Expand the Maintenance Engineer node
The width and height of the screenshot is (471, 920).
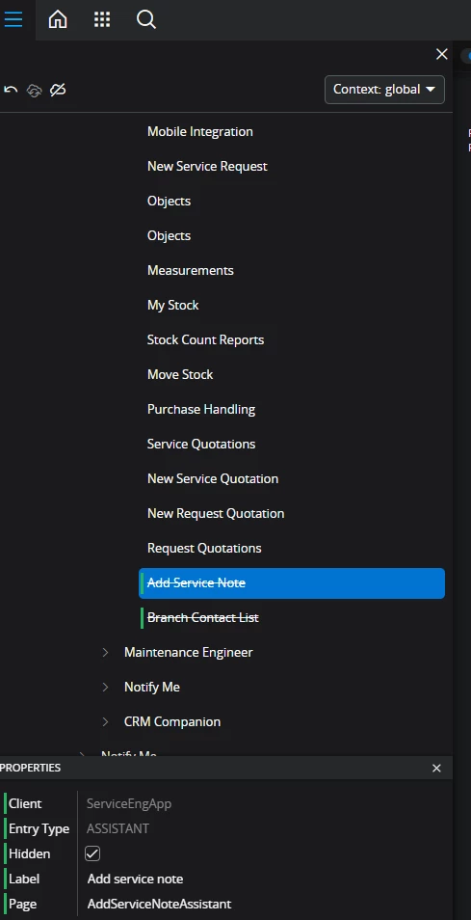pos(105,653)
